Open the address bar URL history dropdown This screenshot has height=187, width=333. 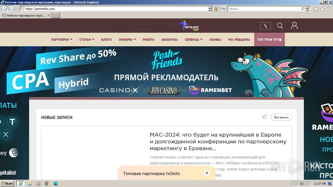tap(210, 9)
